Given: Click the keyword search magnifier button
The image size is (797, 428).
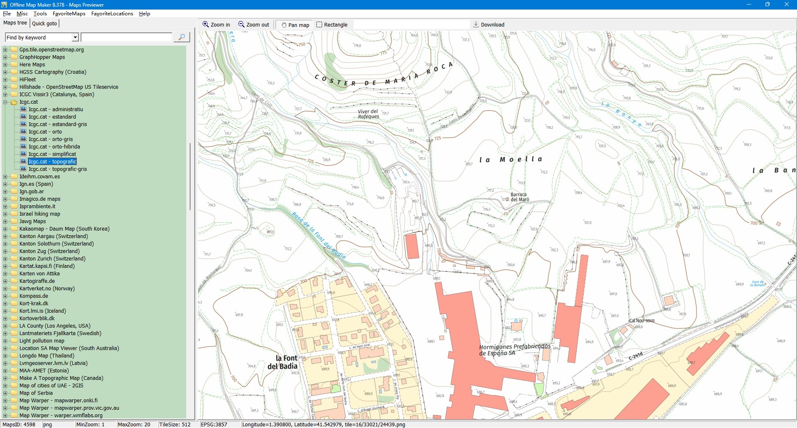Looking at the screenshot, I should click(181, 37).
